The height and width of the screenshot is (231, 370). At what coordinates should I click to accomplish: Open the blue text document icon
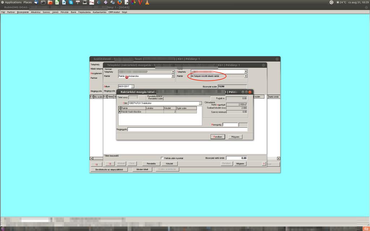(64, 3)
